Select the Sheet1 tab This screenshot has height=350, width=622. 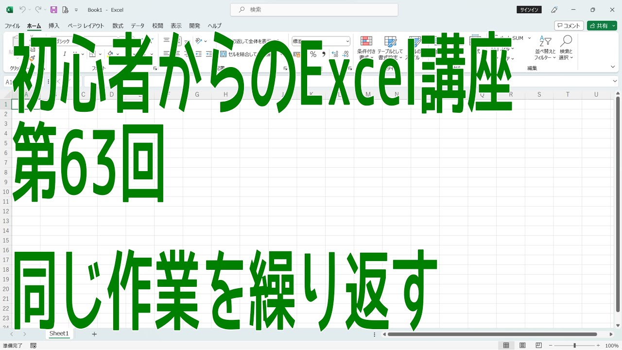[59, 333]
